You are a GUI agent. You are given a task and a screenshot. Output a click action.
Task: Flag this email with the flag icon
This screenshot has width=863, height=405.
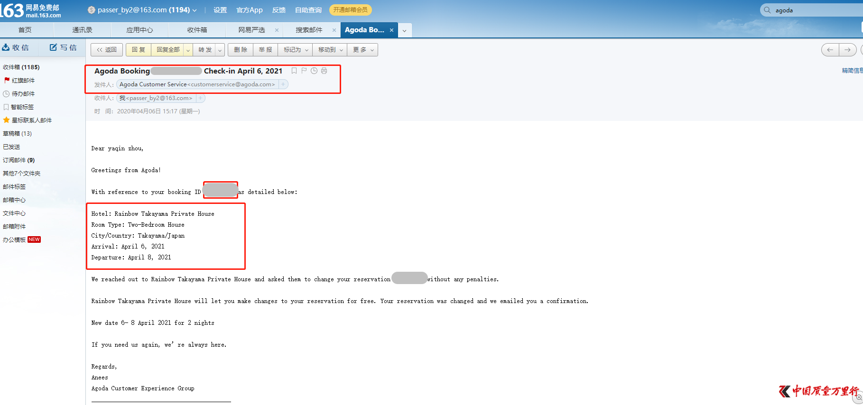click(x=304, y=71)
